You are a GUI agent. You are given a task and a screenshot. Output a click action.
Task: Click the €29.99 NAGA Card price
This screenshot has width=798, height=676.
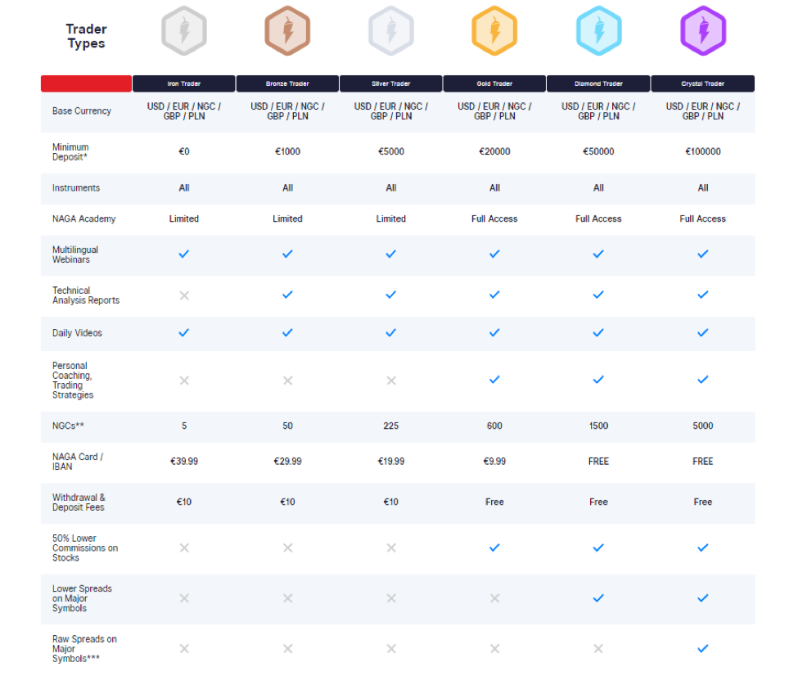click(287, 462)
